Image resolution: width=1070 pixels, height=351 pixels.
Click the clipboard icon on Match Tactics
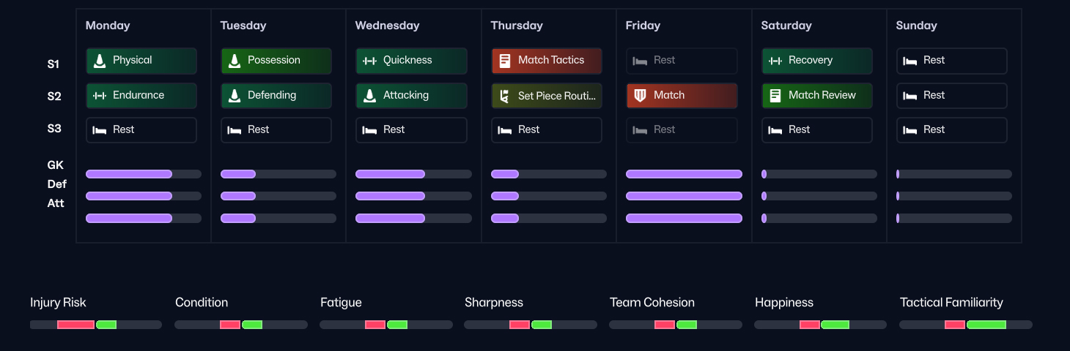pyautogui.click(x=505, y=61)
